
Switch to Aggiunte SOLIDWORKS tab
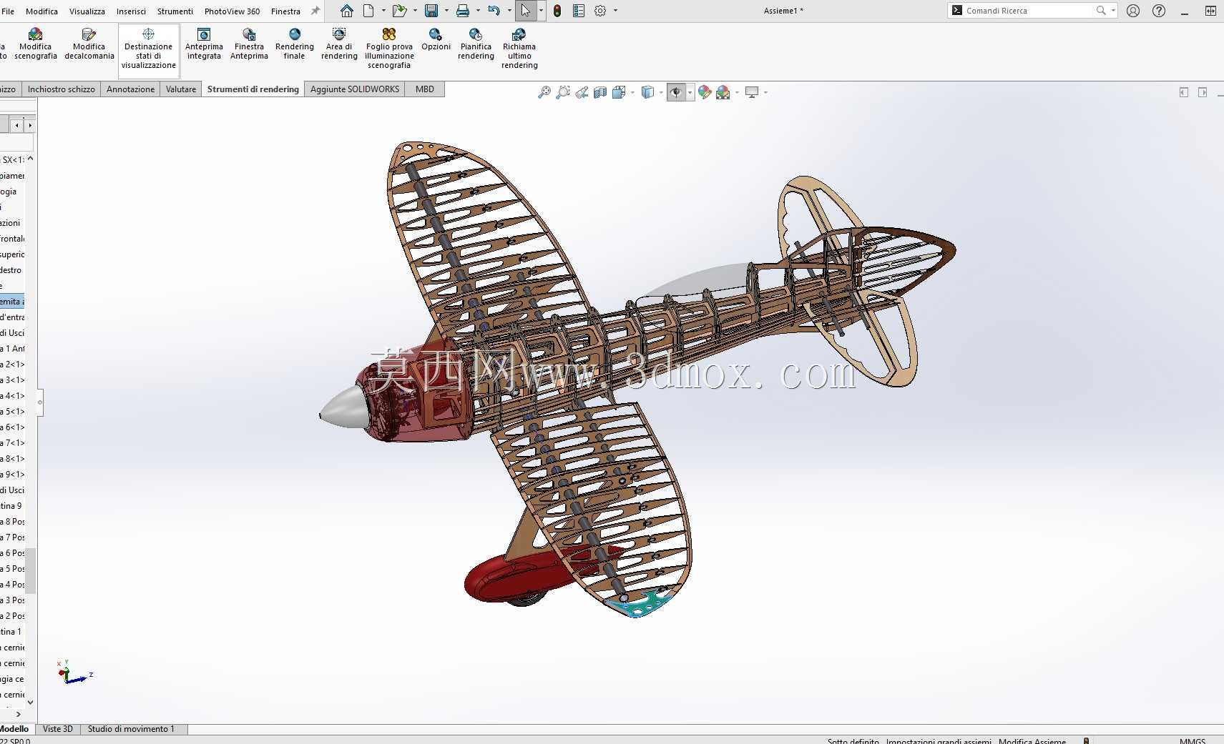point(355,89)
